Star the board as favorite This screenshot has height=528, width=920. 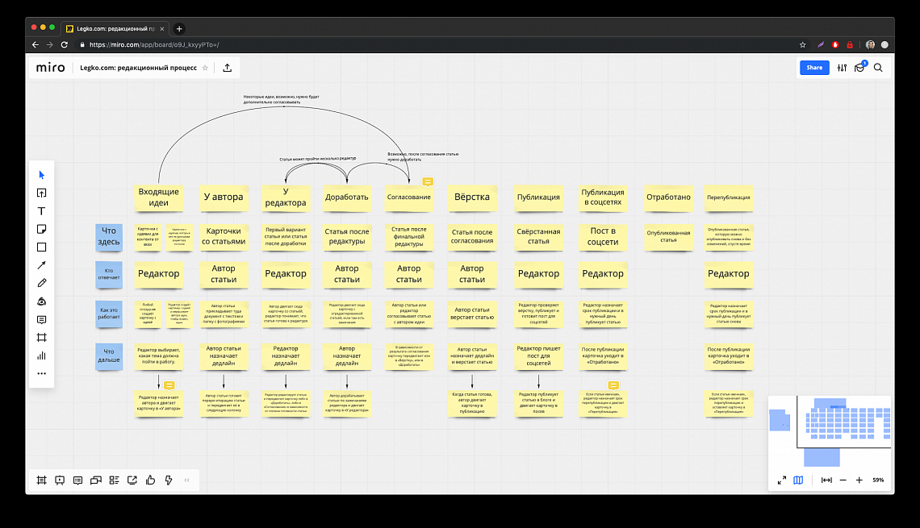[205, 68]
